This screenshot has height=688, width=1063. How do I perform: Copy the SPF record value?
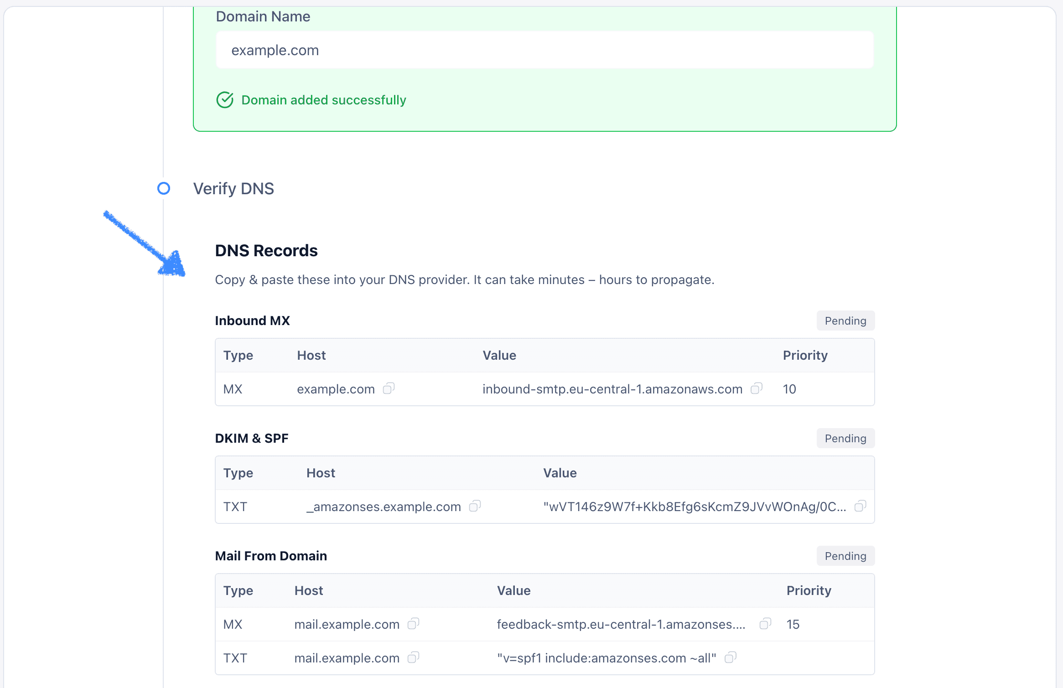(730, 658)
